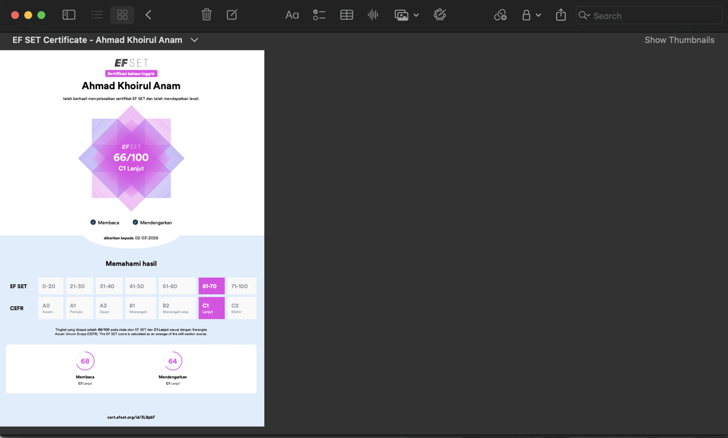The height and width of the screenshot is (438, 728).
Task: Click the attachment title EF SET Certificate
Action: [x=97, y=40]
